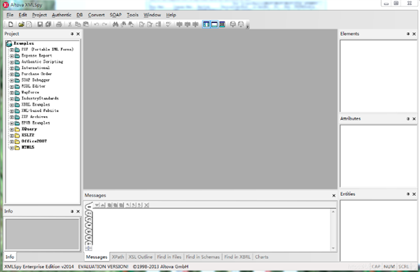Click the Find binoculars icon
Image resolution: width=420 pixels, height=272 pixels.
pos(115,24)
